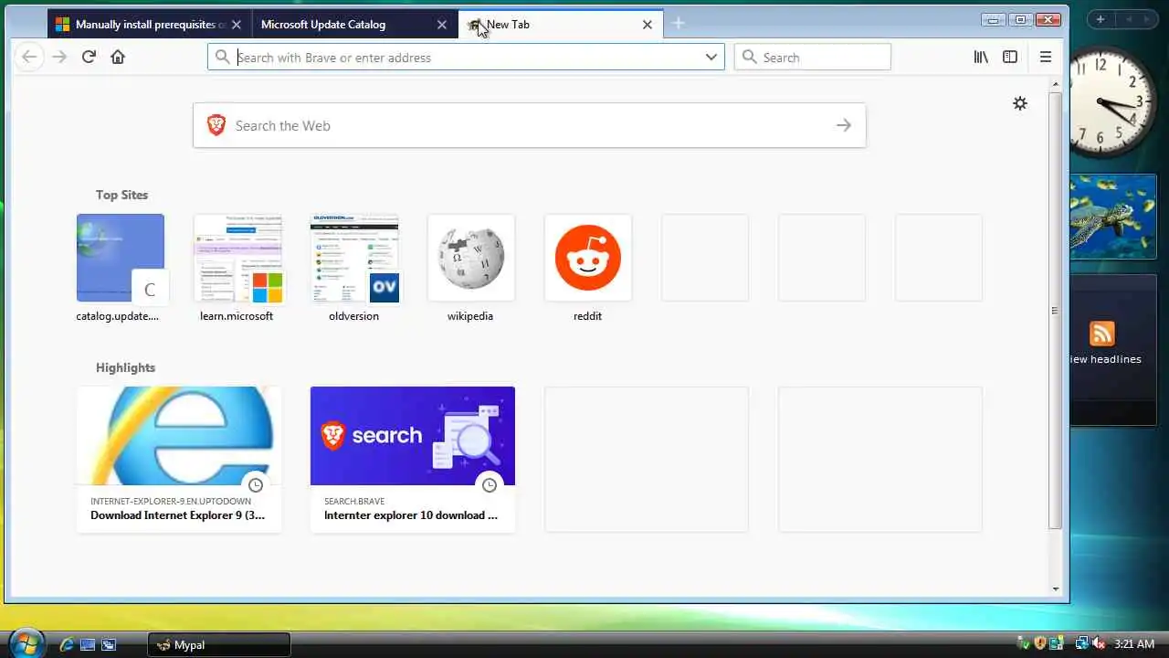Click the Highlights heading
This screenshot has width=1169, height=658.
tap(125, 367)
